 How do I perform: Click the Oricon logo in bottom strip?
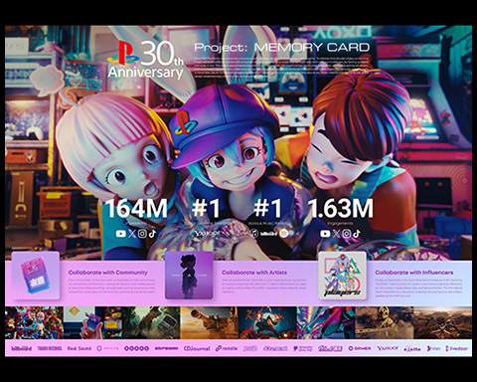tap(107, 348)
